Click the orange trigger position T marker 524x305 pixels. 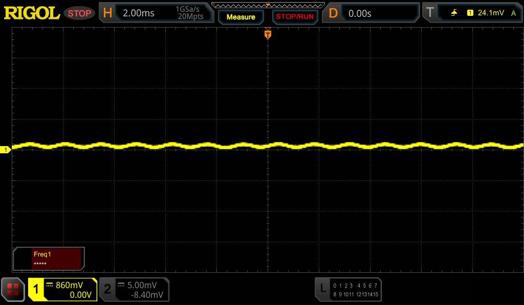tap(268, 34)
